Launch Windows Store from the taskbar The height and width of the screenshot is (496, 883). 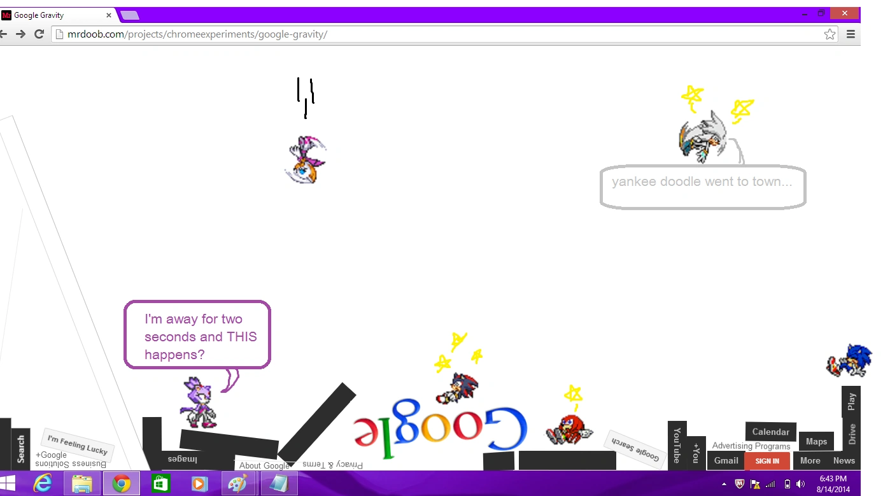click(x=160, y=484)
